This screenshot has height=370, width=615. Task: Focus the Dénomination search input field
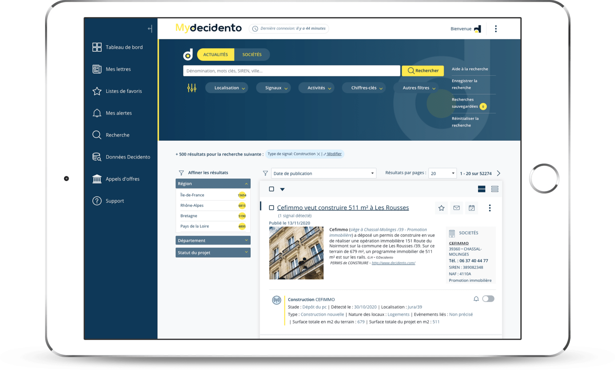click(x=292, y=71)
